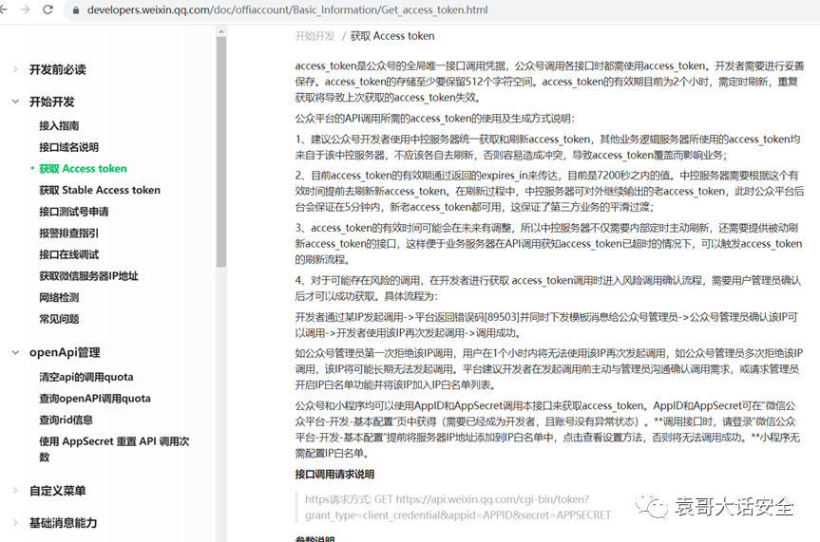Screen dimensions: 820x542
Task: Click 开始开发 breadcrumb link
Action: (x=315, y=36)
